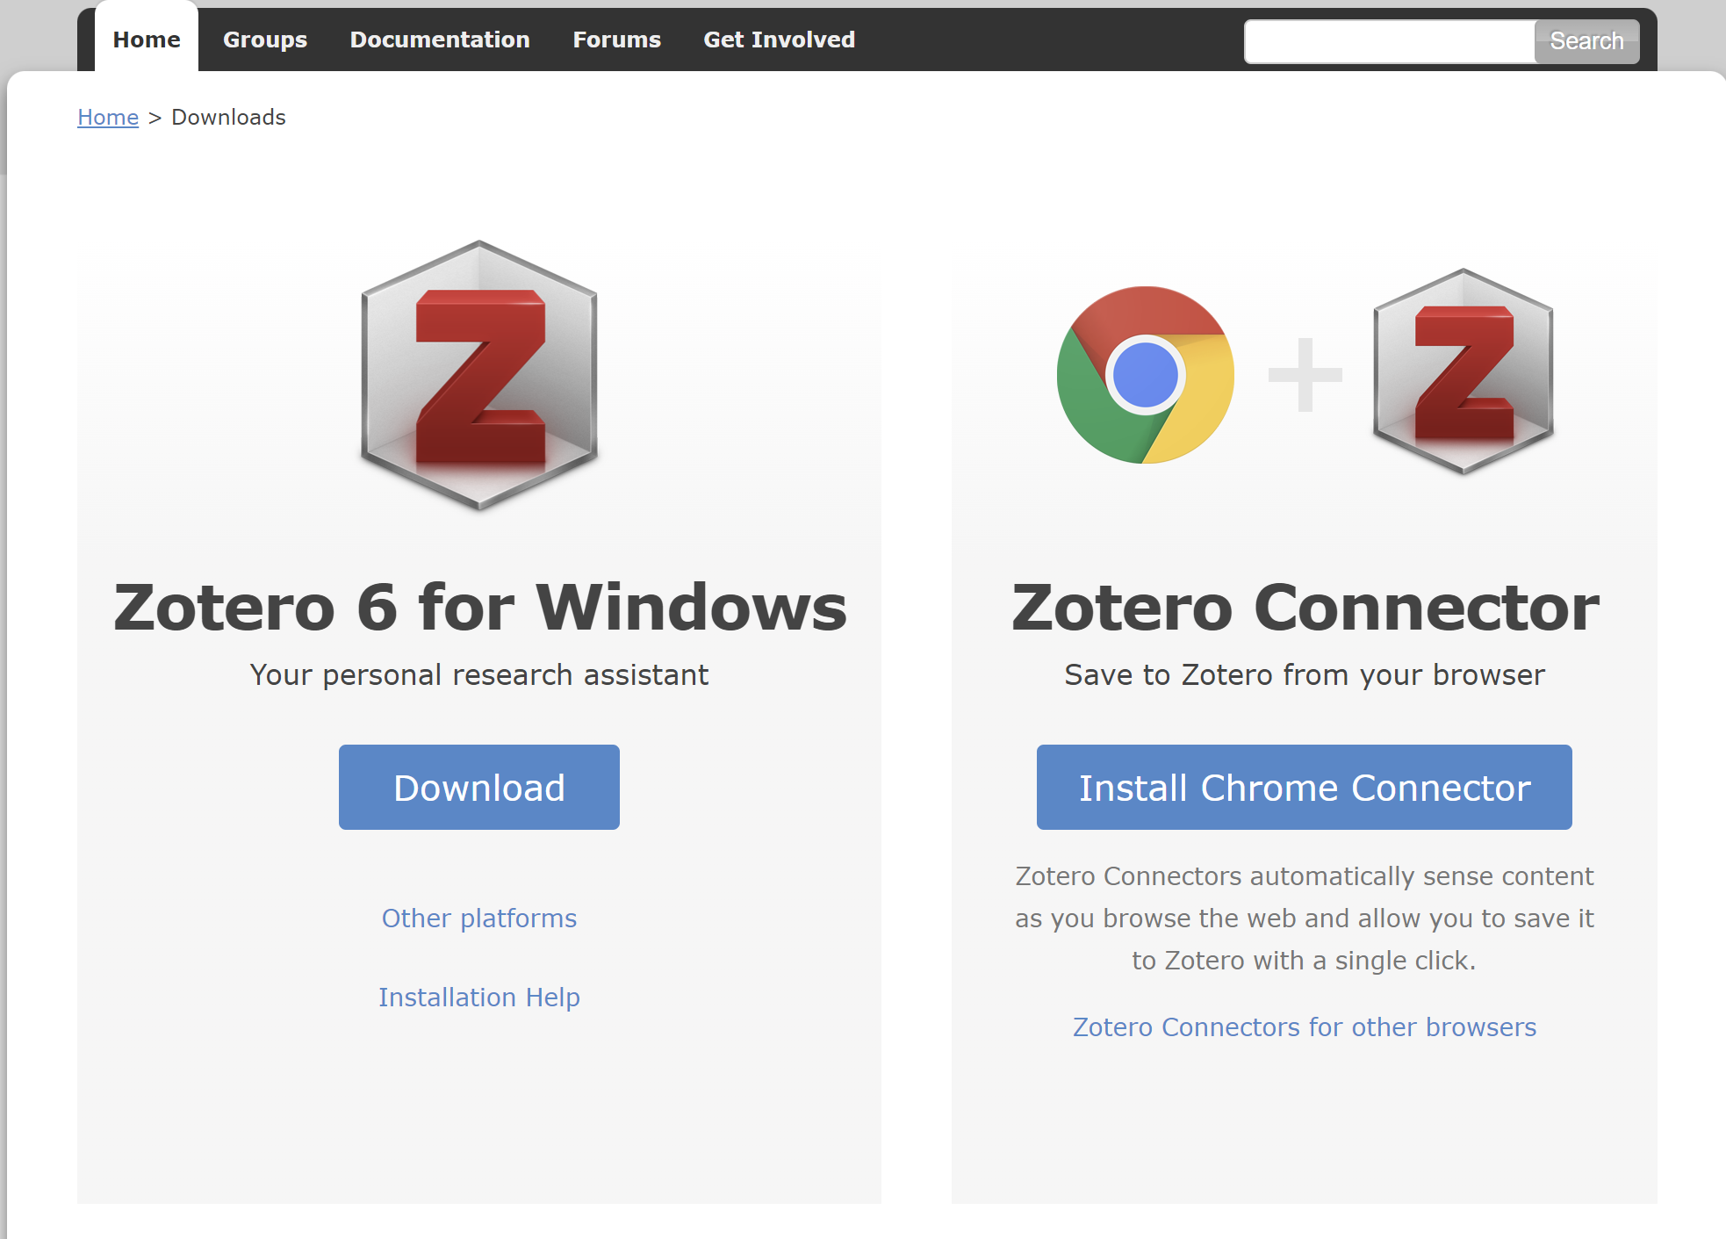This screenshot has height=1239, width=1726.
Task: Open the Installation Help link
Action: click(479, 997)
